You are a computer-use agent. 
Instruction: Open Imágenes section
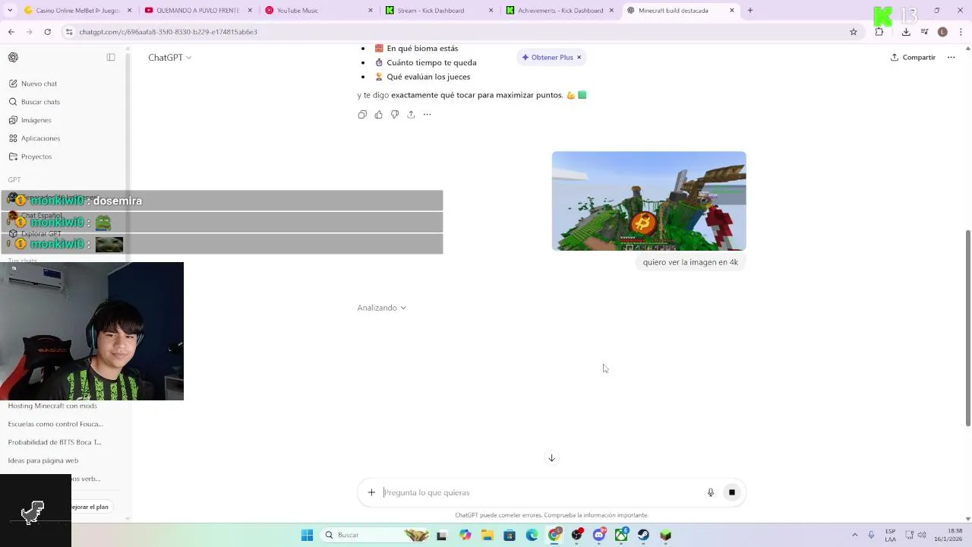click(36, 120)
